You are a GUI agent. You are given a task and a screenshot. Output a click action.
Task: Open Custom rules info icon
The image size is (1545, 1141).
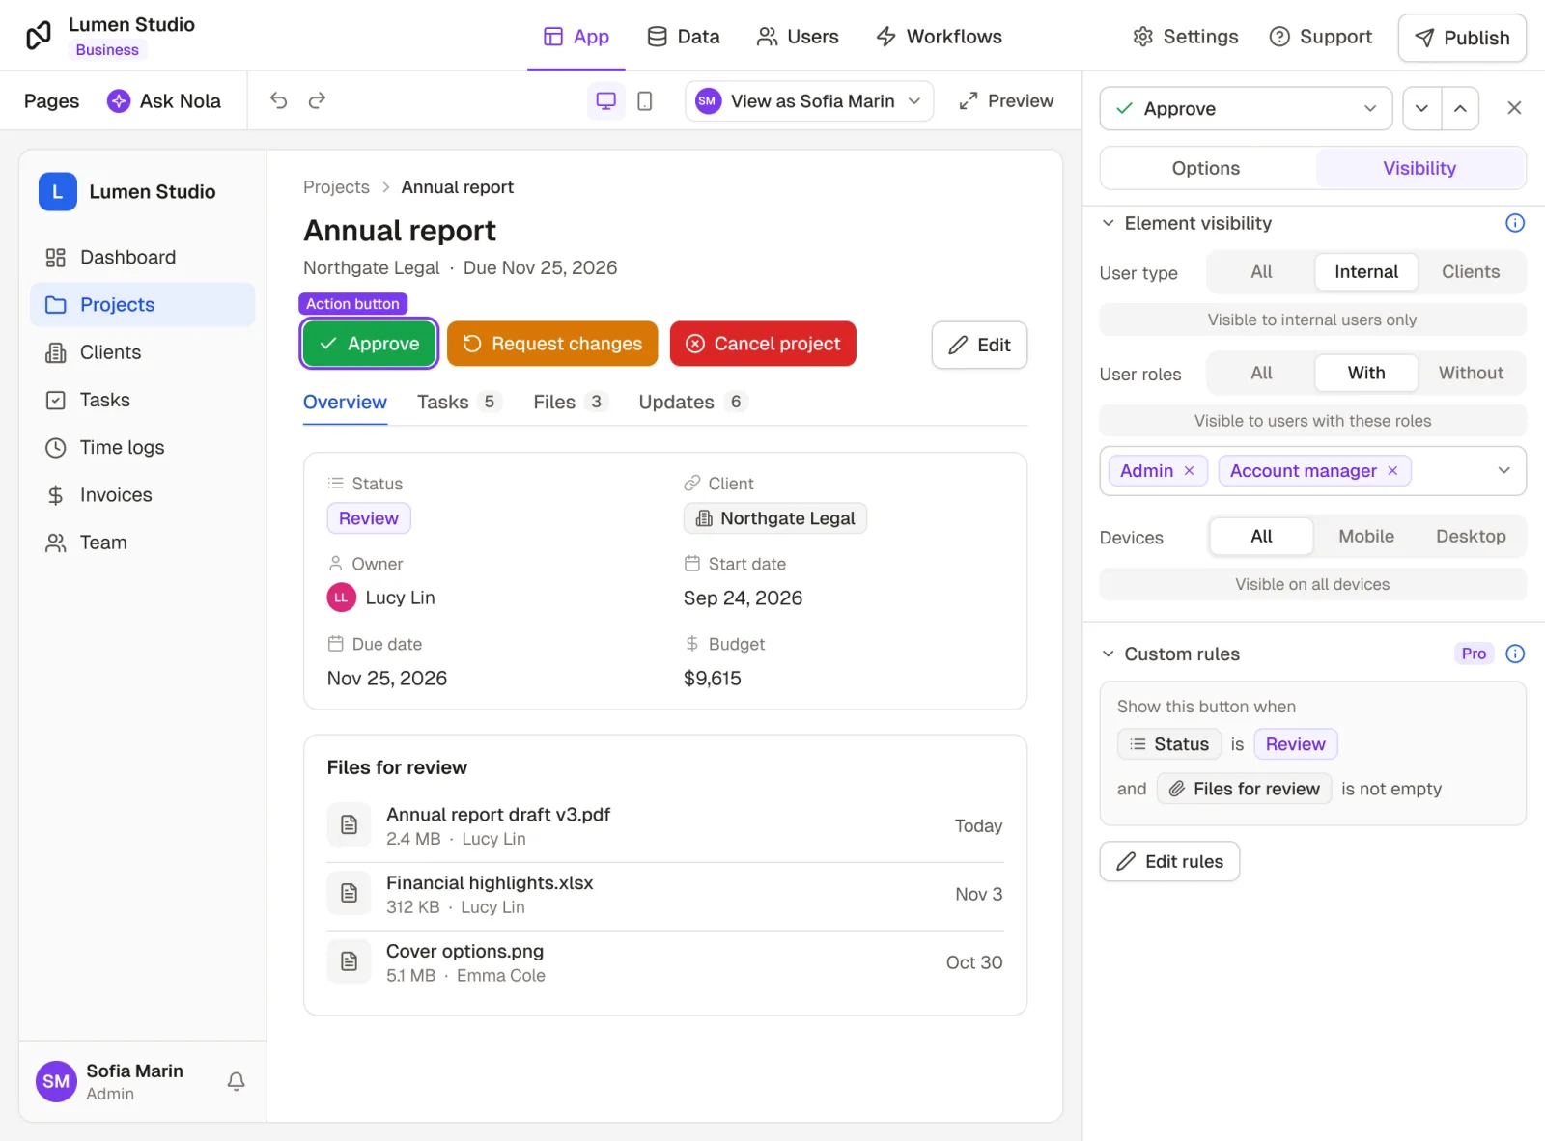[1515, 654]
